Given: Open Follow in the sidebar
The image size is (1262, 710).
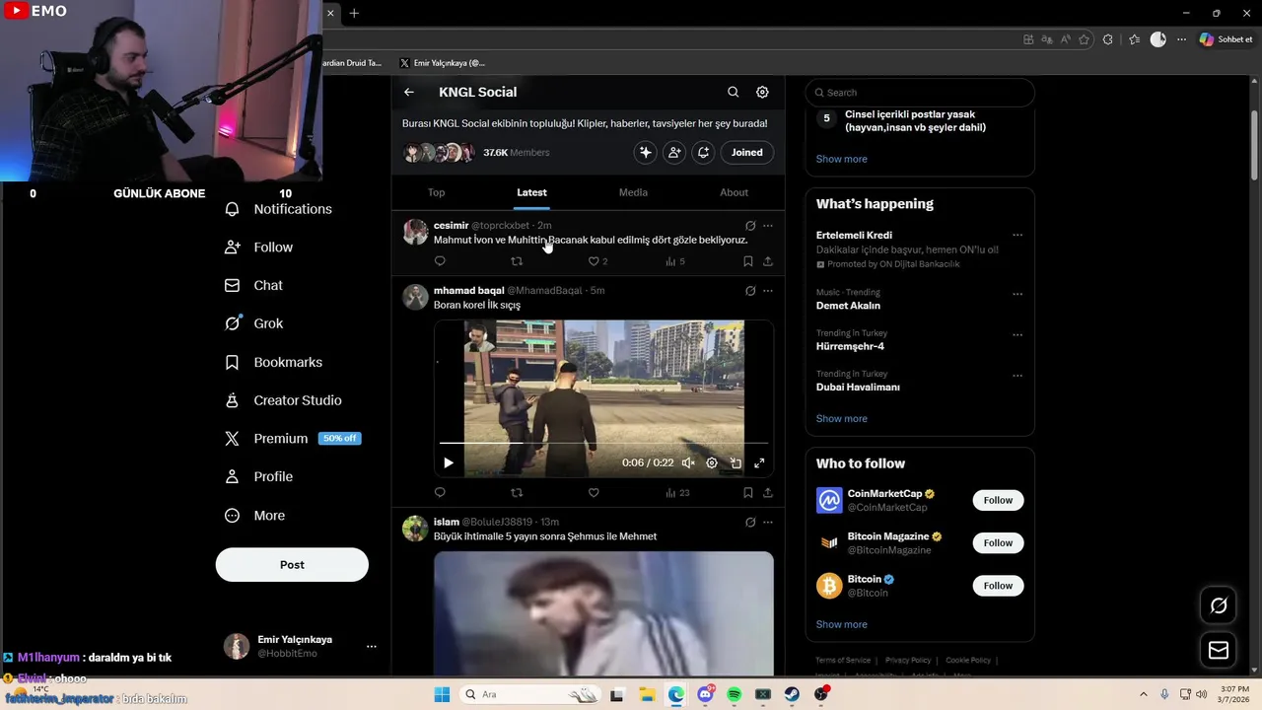Looking at the screenshot, I should click(x=259, y=248).
